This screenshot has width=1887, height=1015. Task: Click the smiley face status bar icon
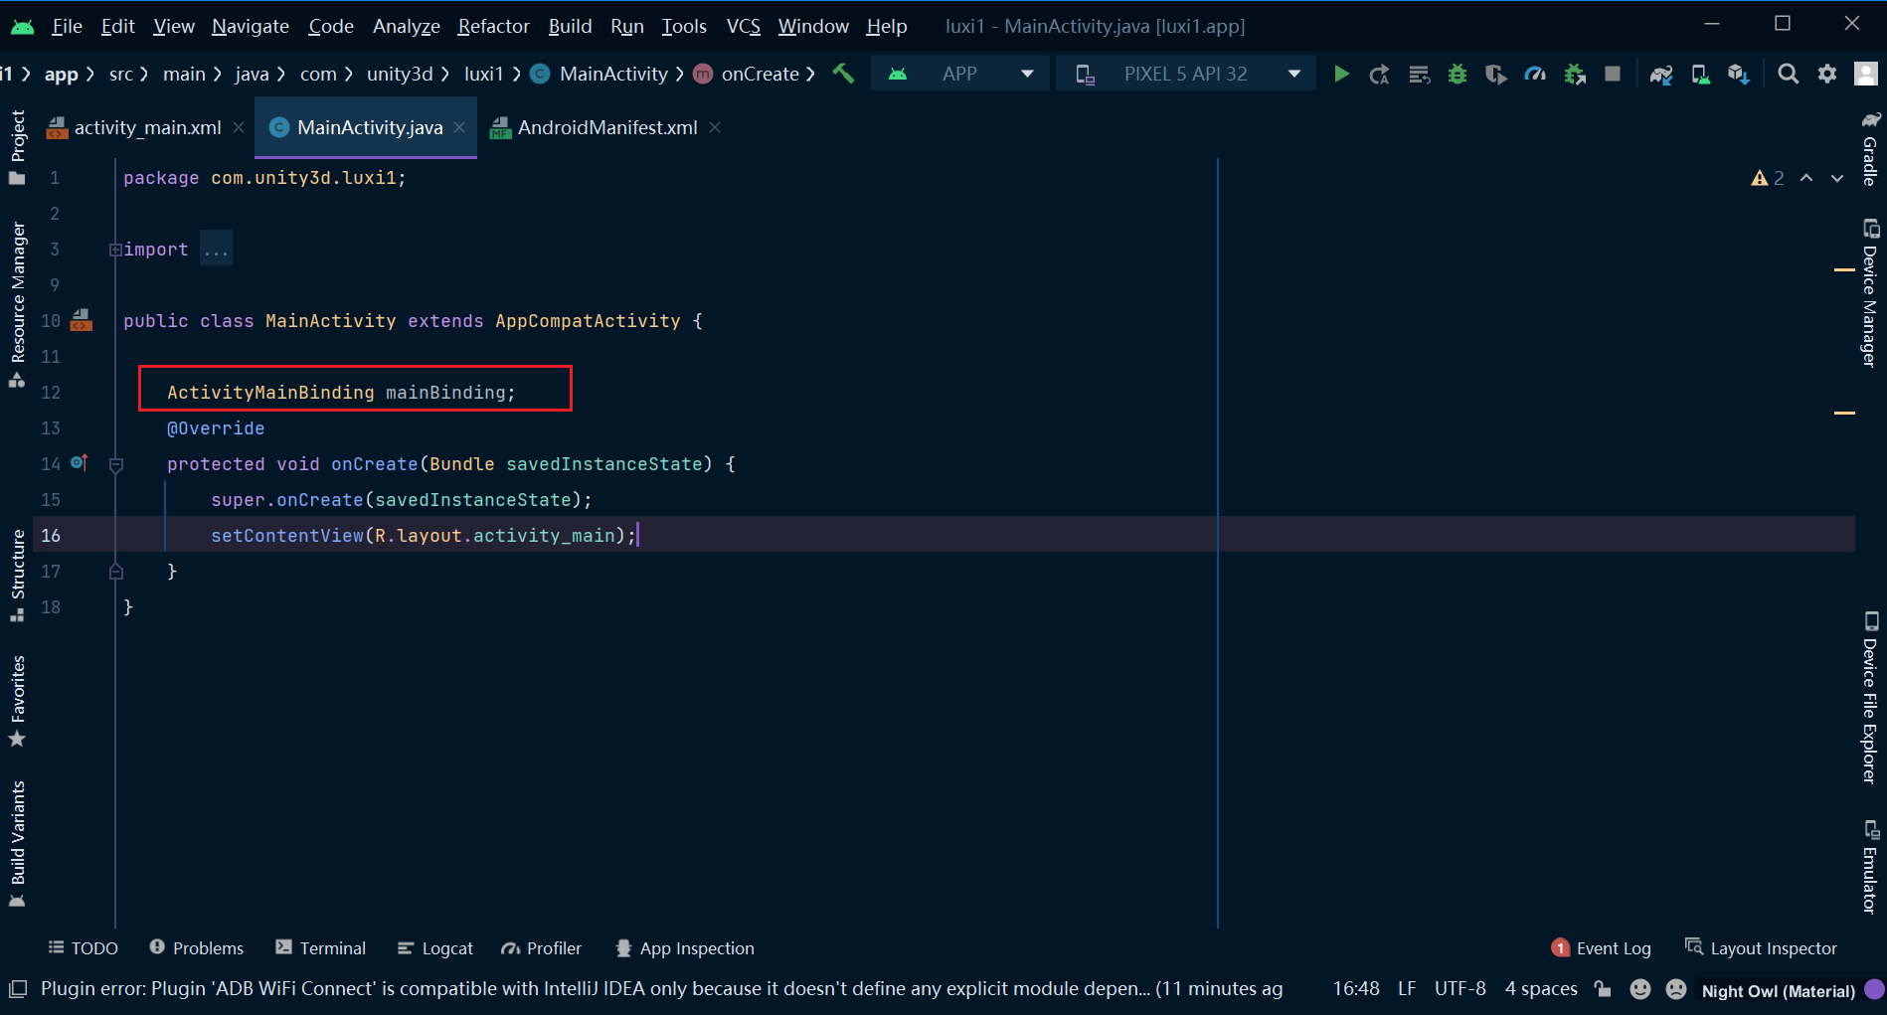pos(1640,989)
